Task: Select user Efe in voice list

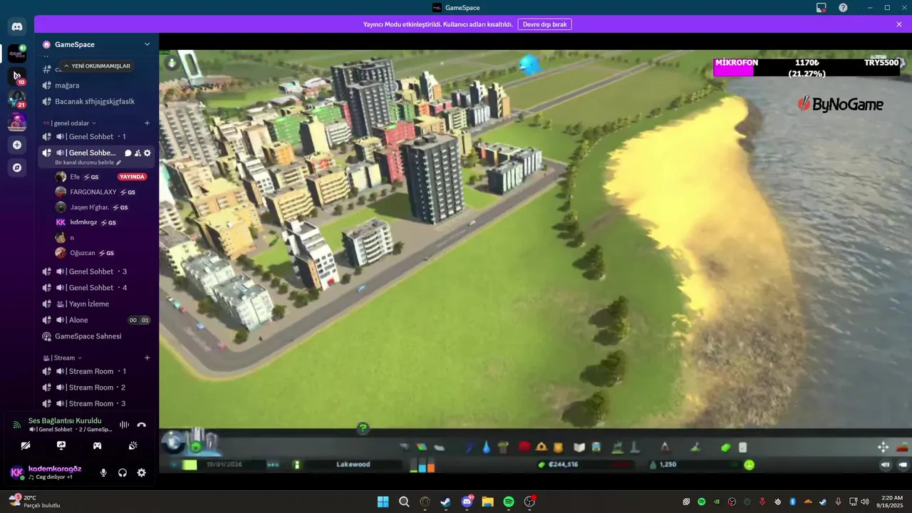Action: [103, 177]
